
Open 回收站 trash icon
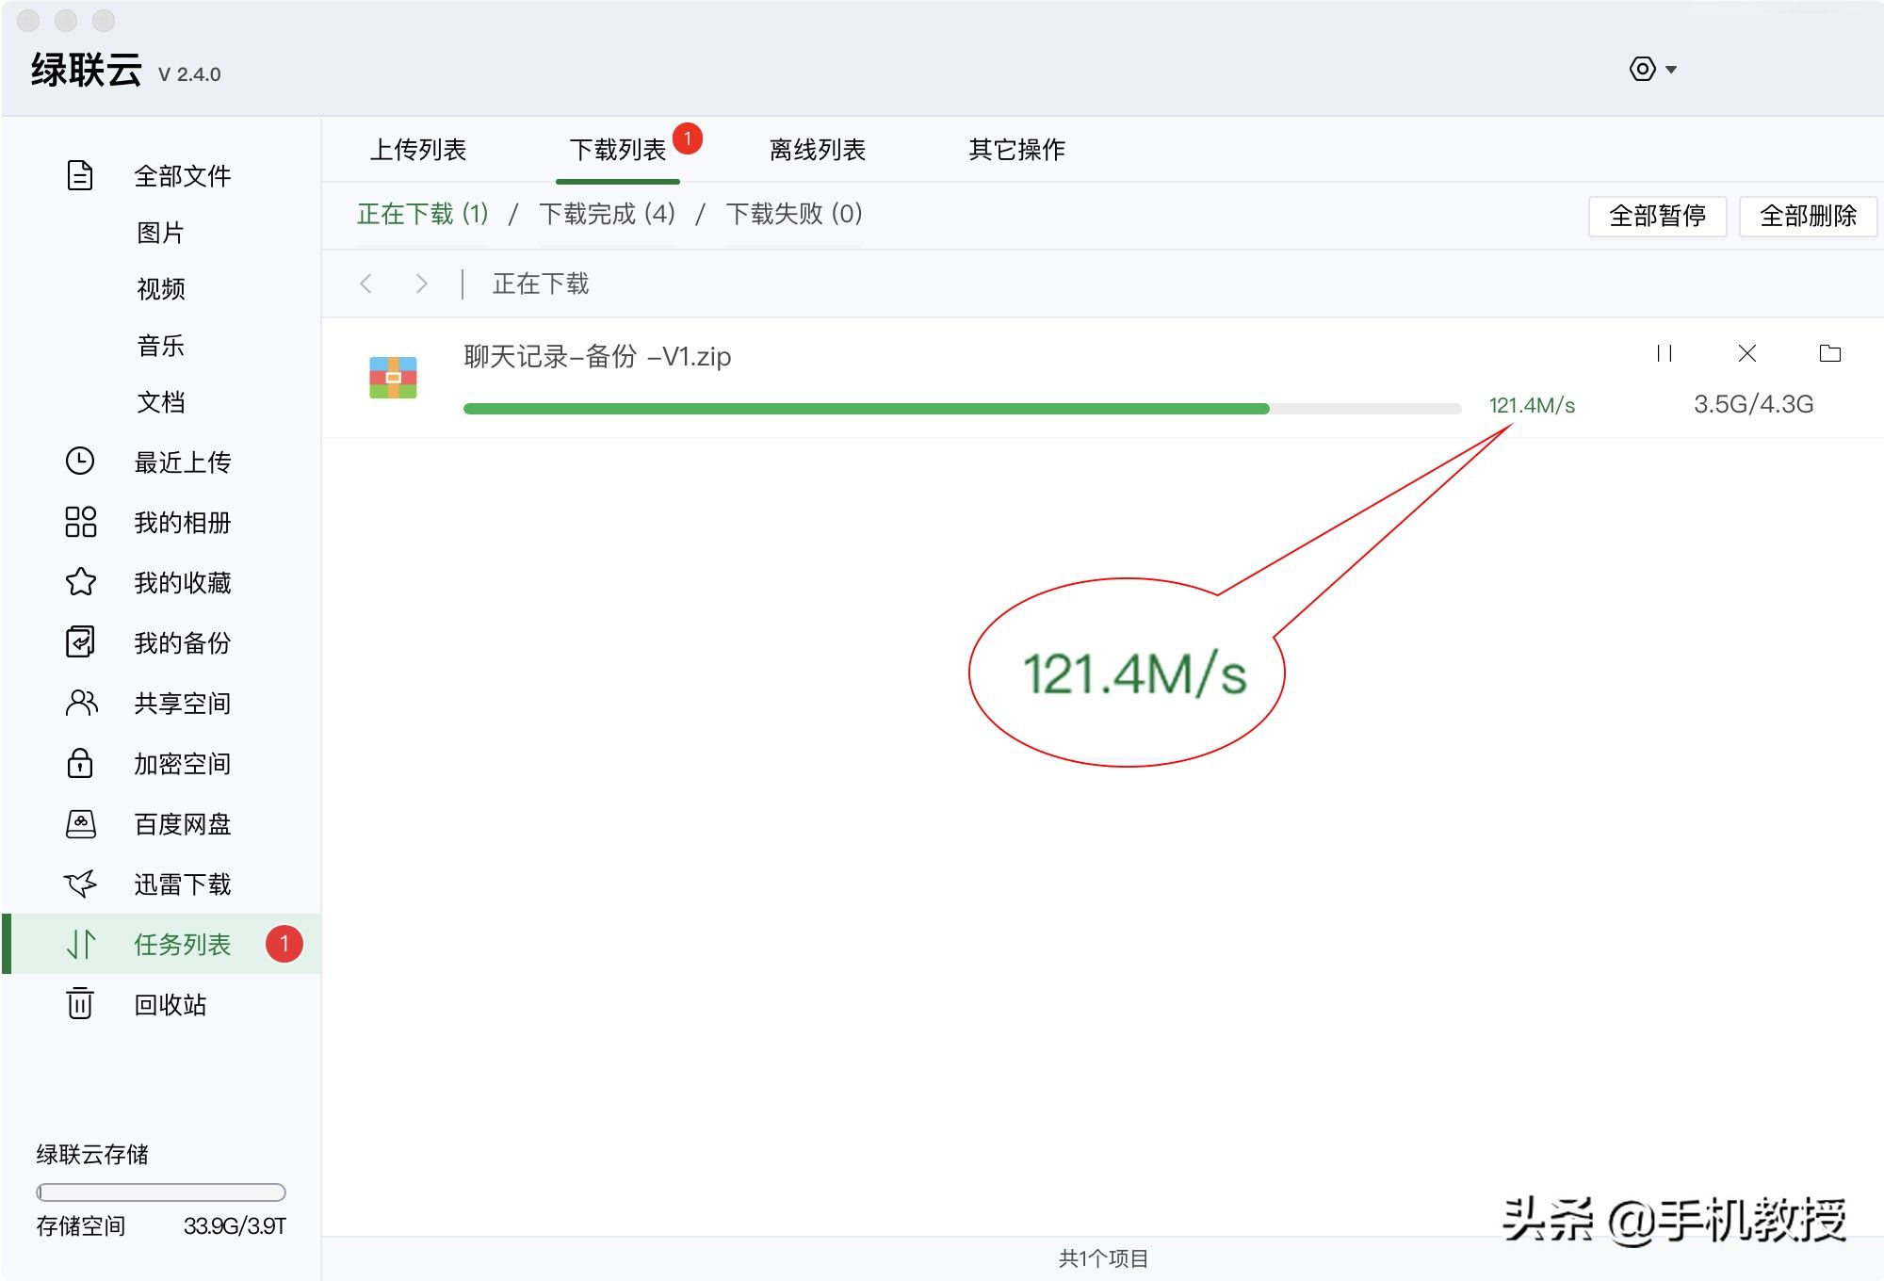pyautogui.click(x=80, y=1003)
